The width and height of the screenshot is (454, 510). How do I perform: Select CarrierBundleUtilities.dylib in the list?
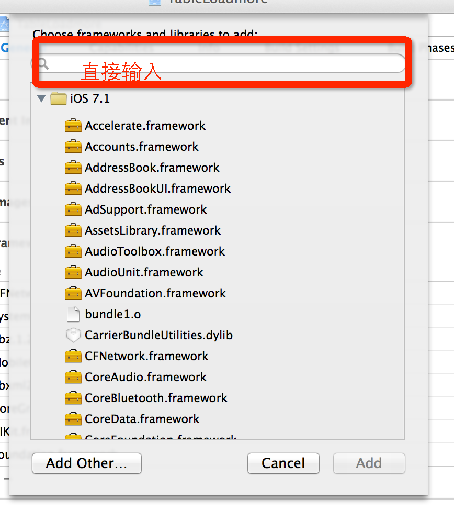coord(158,335)
